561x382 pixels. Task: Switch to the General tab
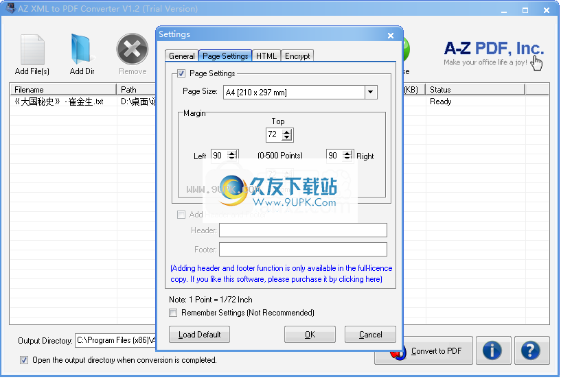181,56
